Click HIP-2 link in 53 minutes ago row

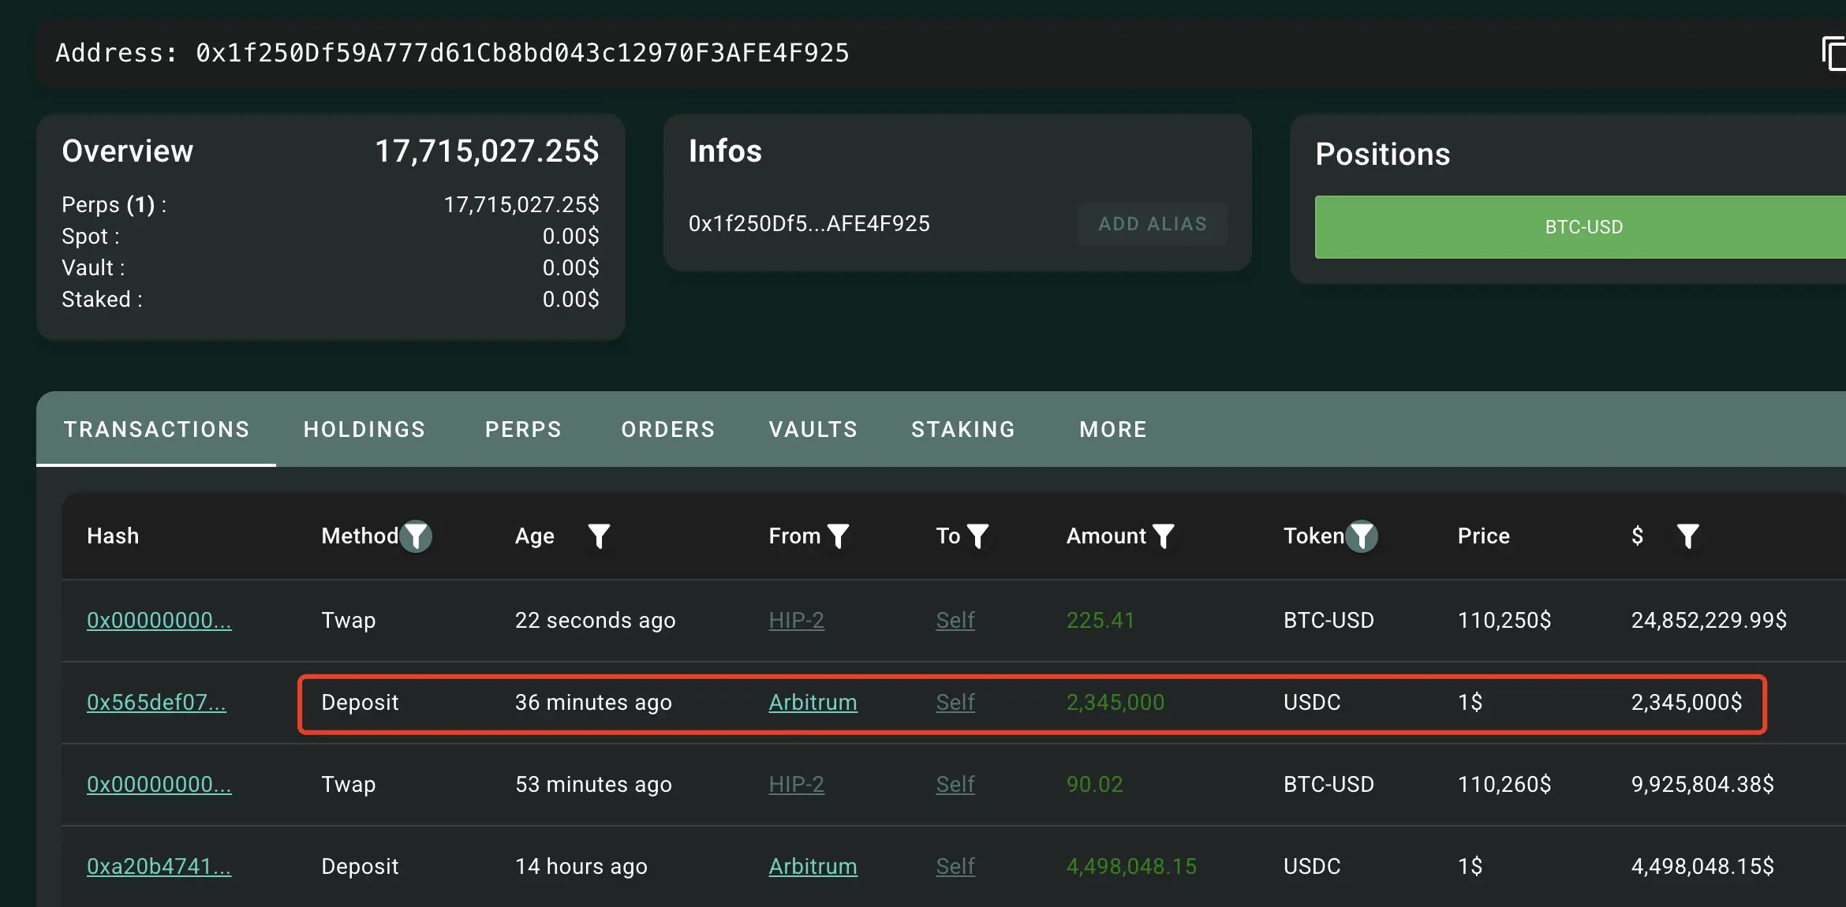796,784
